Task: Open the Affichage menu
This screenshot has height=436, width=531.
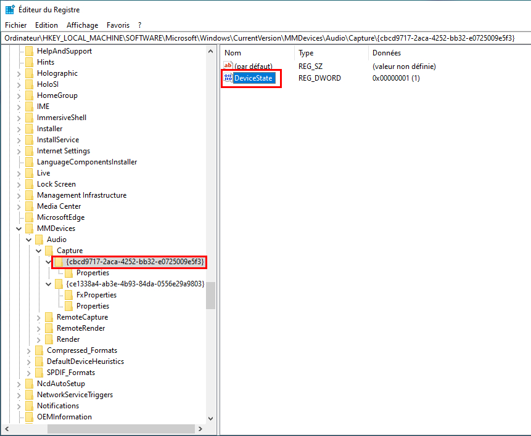Action: pyautogui.click(x=82, y=25)
